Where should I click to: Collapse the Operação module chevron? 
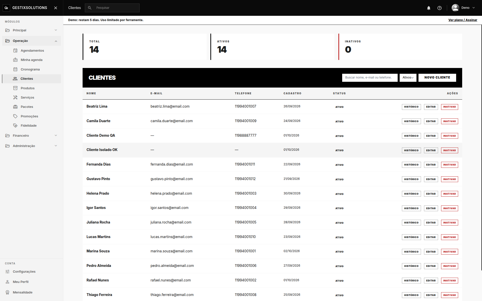point(56,41)
